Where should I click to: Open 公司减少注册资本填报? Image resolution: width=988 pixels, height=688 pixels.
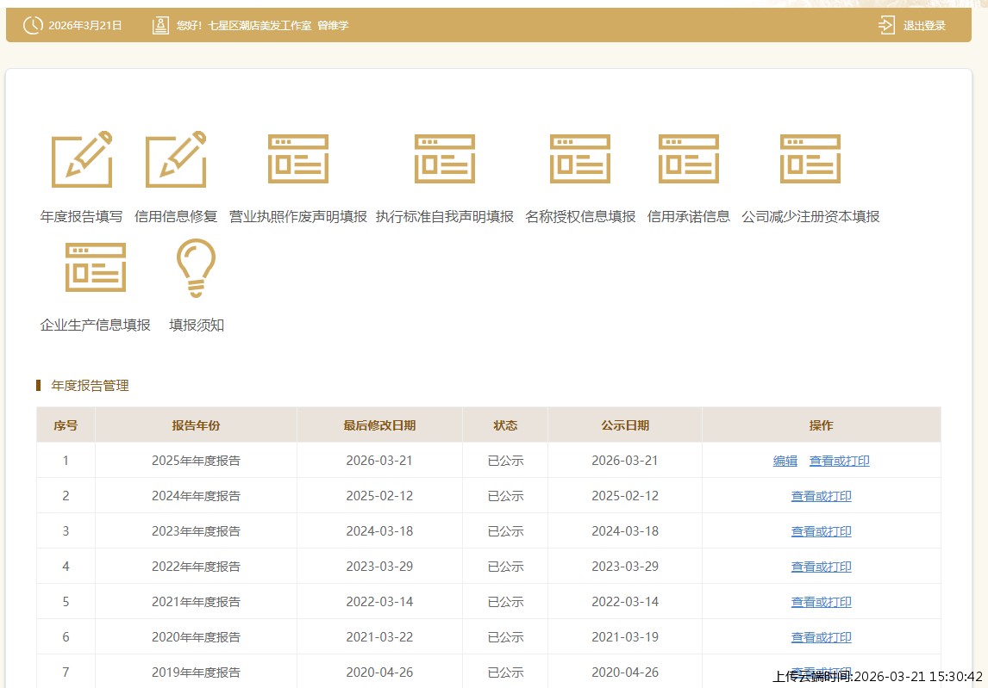tap(810, 158)
